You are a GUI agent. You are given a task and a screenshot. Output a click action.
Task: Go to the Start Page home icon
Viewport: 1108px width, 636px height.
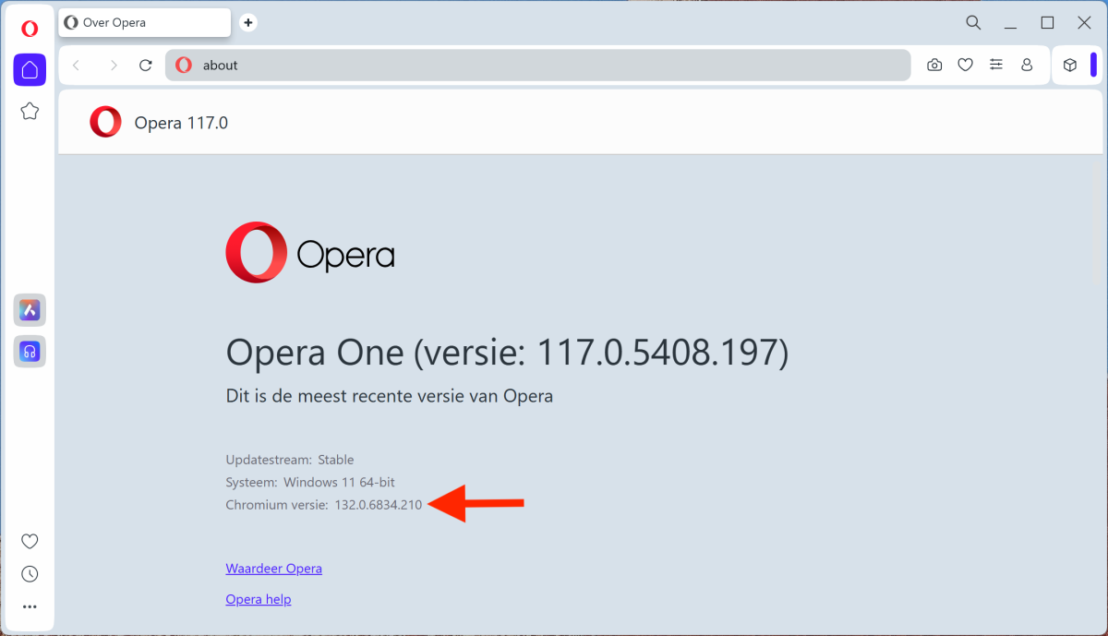30,70
